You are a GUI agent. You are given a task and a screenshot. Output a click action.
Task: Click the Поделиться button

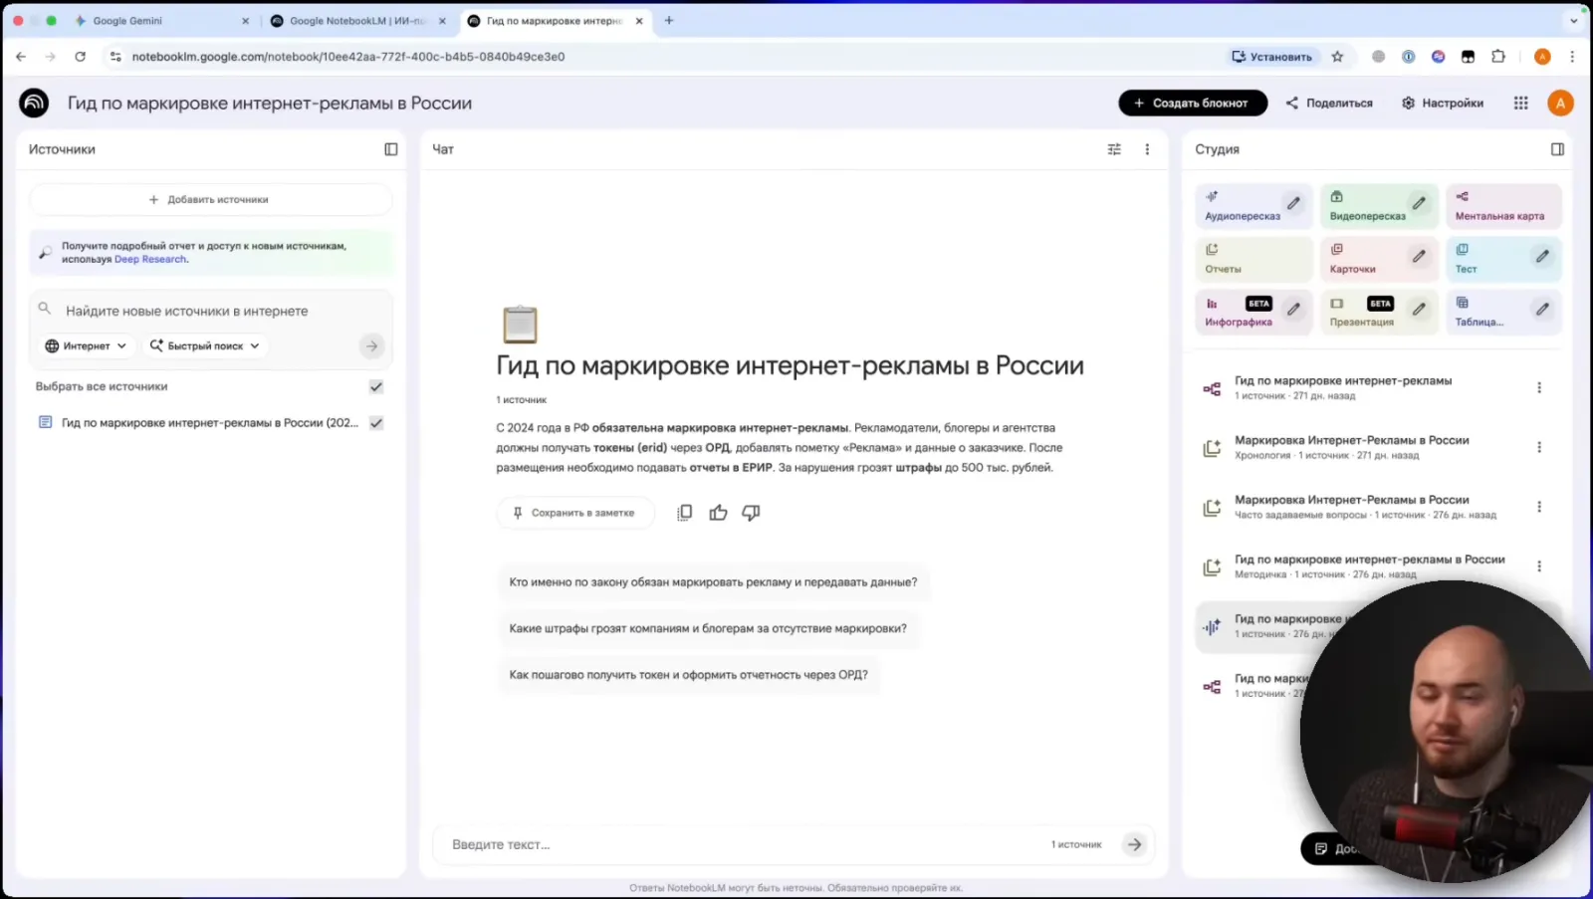tap(1329, 103)
